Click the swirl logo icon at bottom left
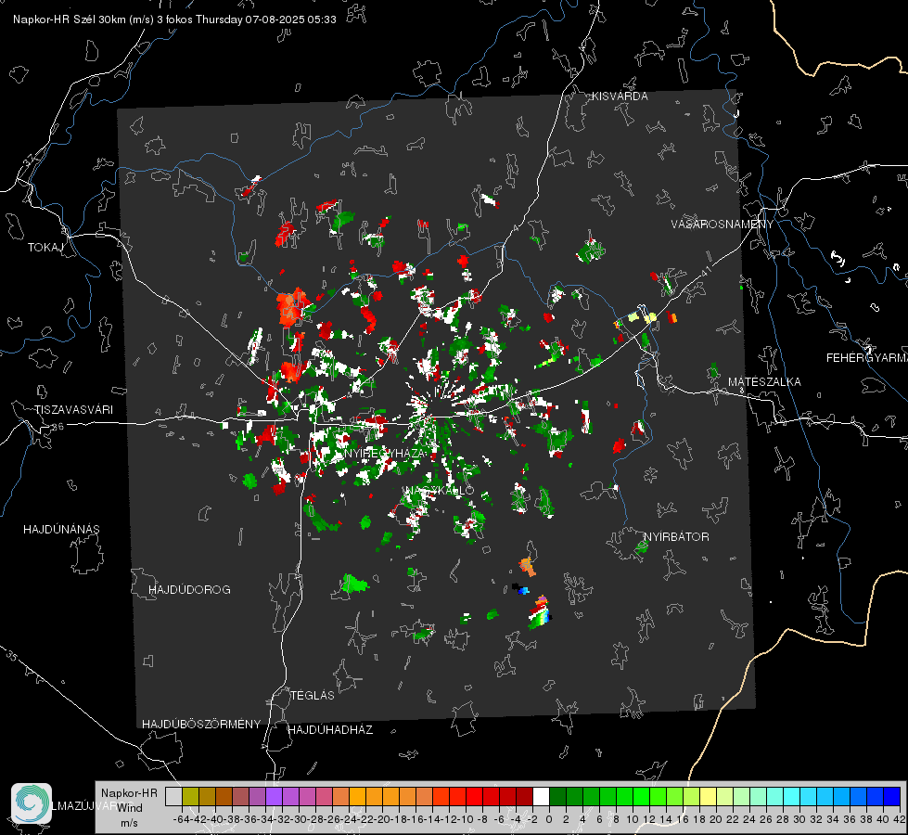The image size is (908, 835). tap(32, 803)
